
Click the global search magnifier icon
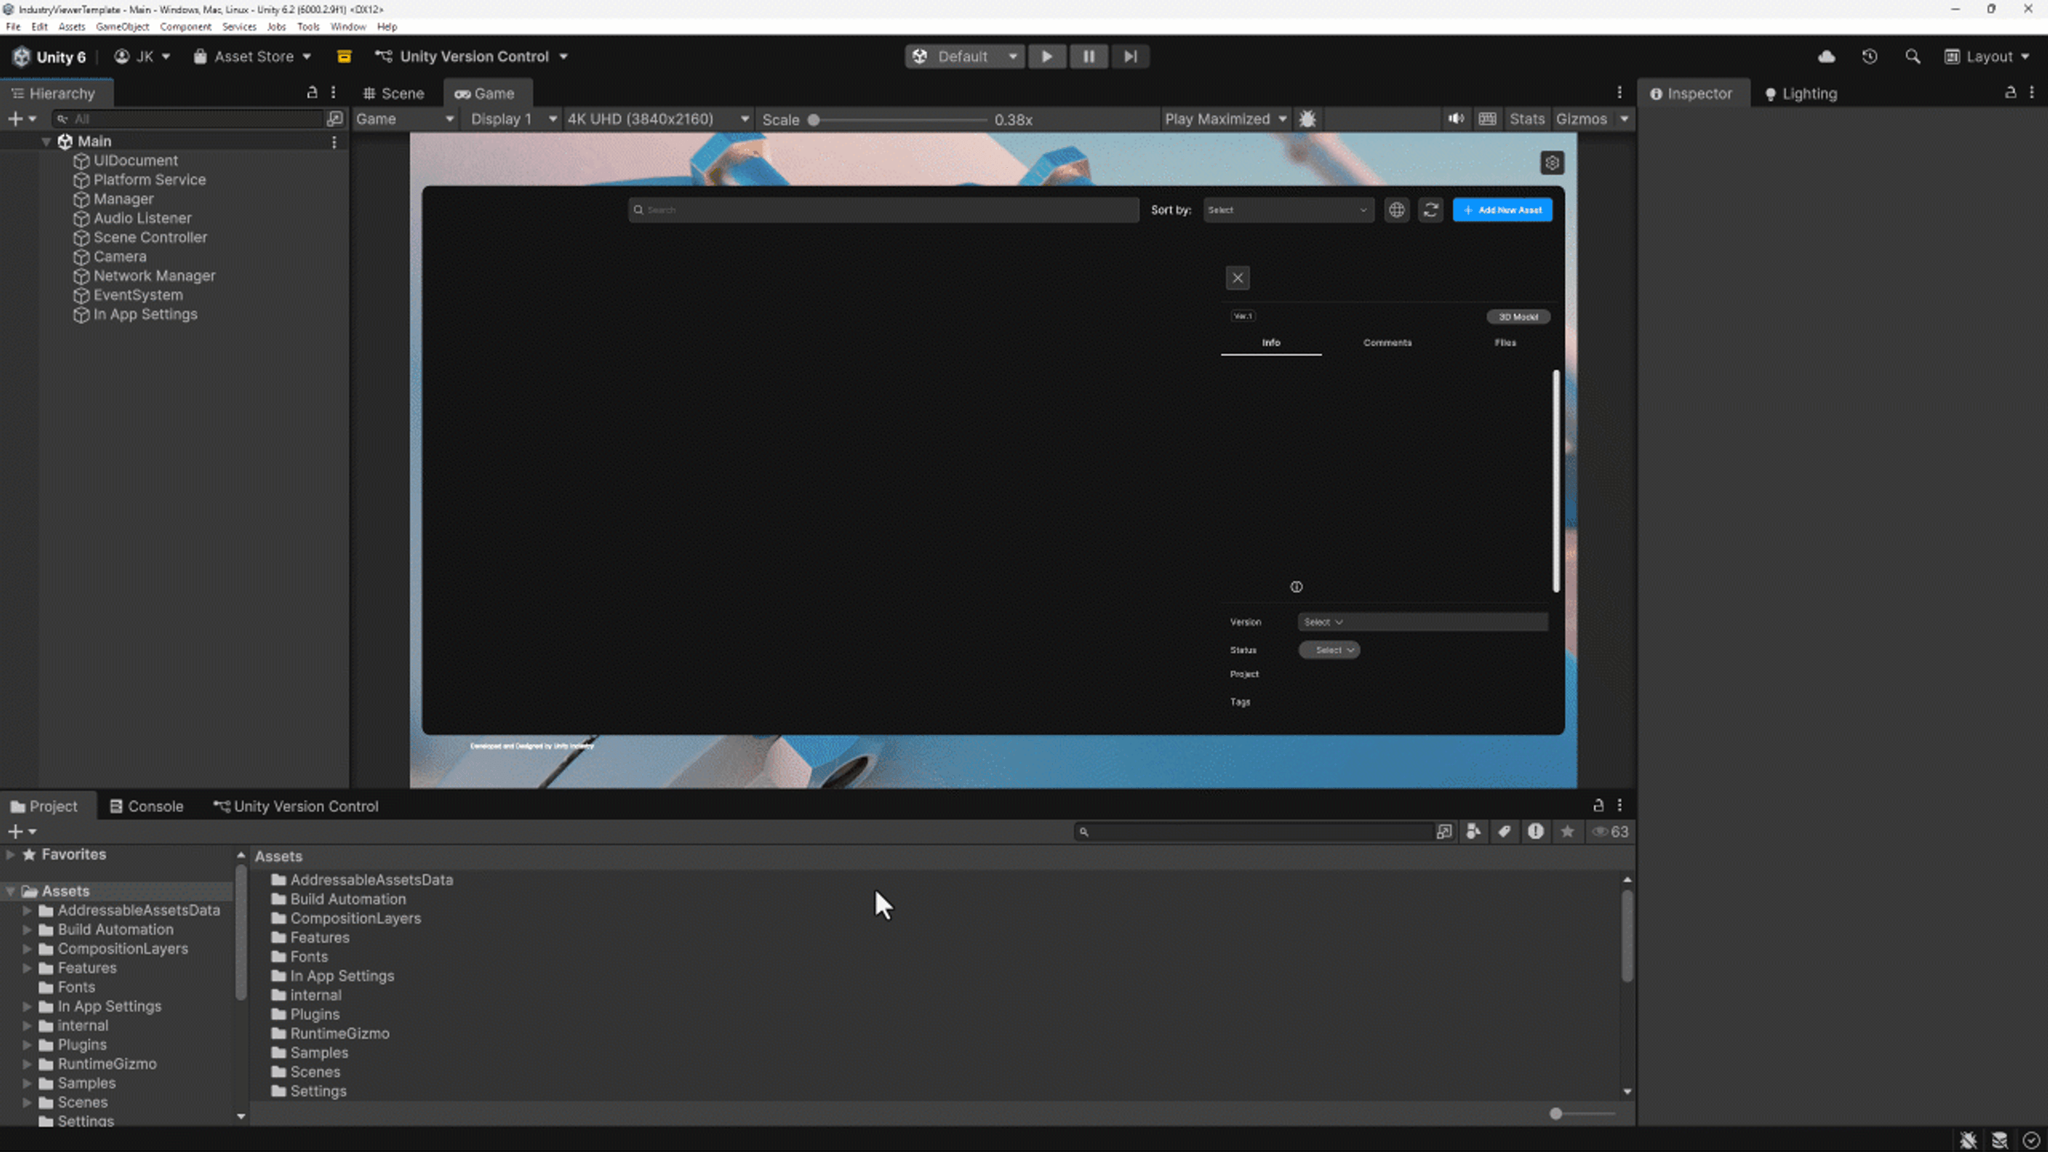click(1912, 57)
